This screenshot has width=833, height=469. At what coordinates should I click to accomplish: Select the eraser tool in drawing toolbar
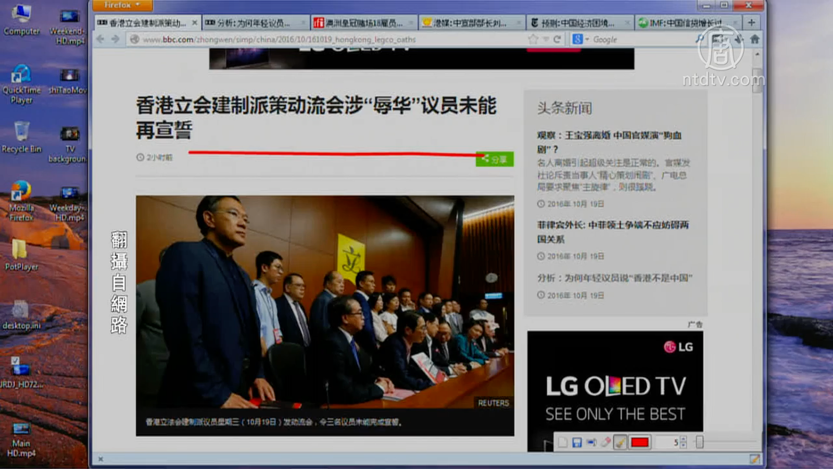(605, 442)
